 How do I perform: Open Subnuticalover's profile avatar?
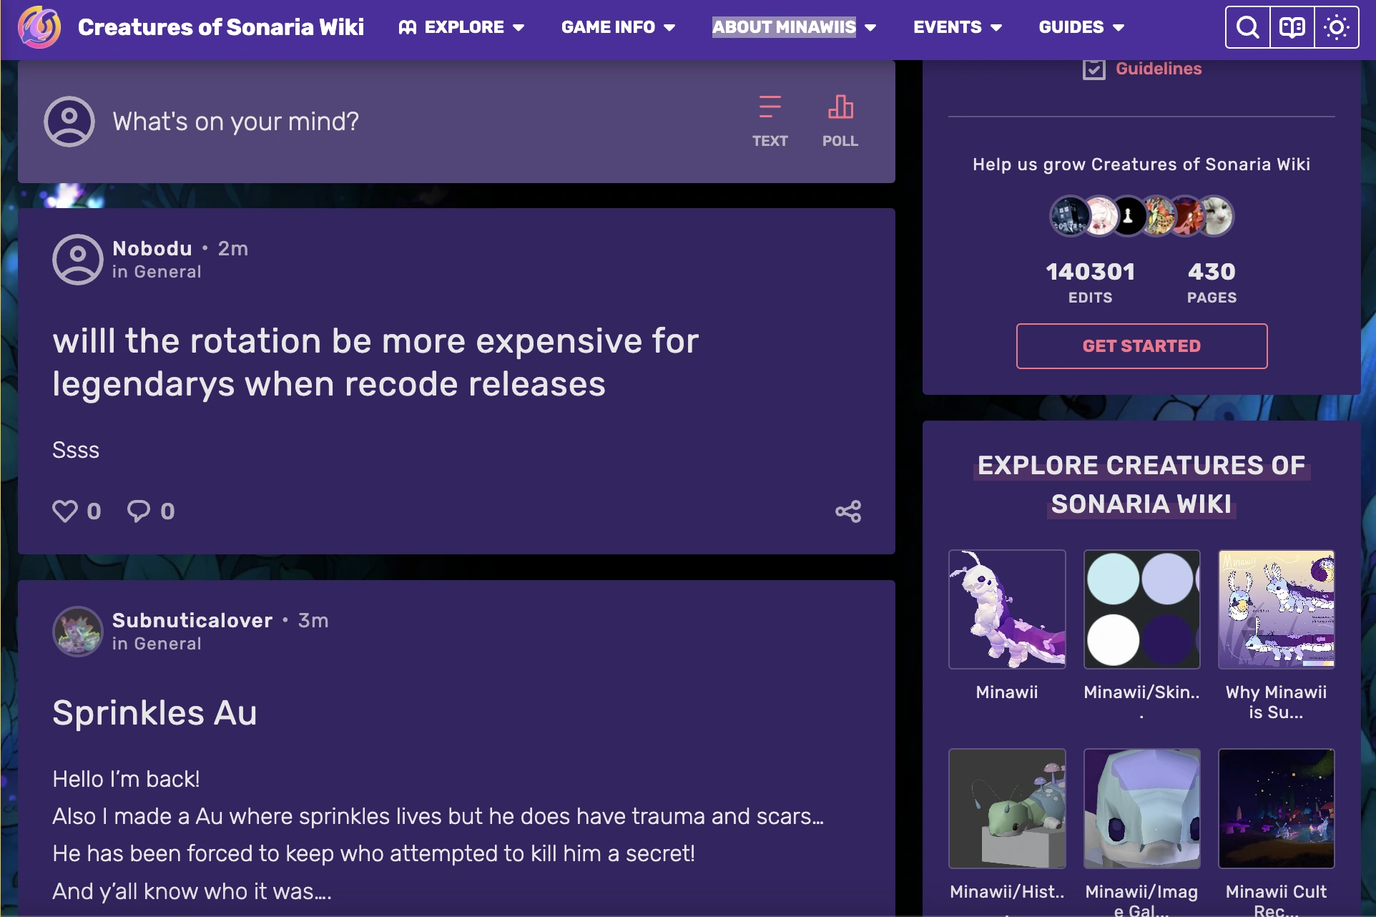pos(77,632)
